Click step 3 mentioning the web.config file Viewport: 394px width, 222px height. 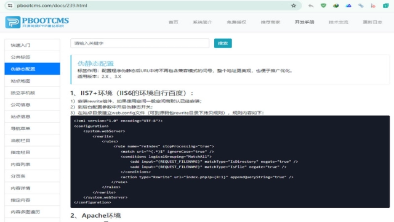pos(167,113)
